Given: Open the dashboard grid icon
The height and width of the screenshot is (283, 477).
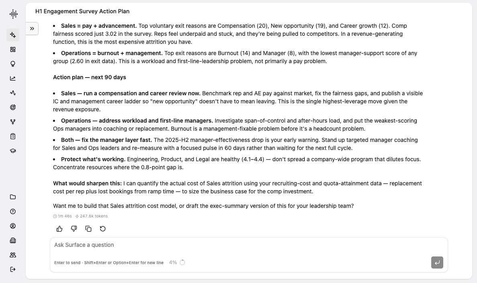Looking at the screenshot, I should click(x=13, y=49).
